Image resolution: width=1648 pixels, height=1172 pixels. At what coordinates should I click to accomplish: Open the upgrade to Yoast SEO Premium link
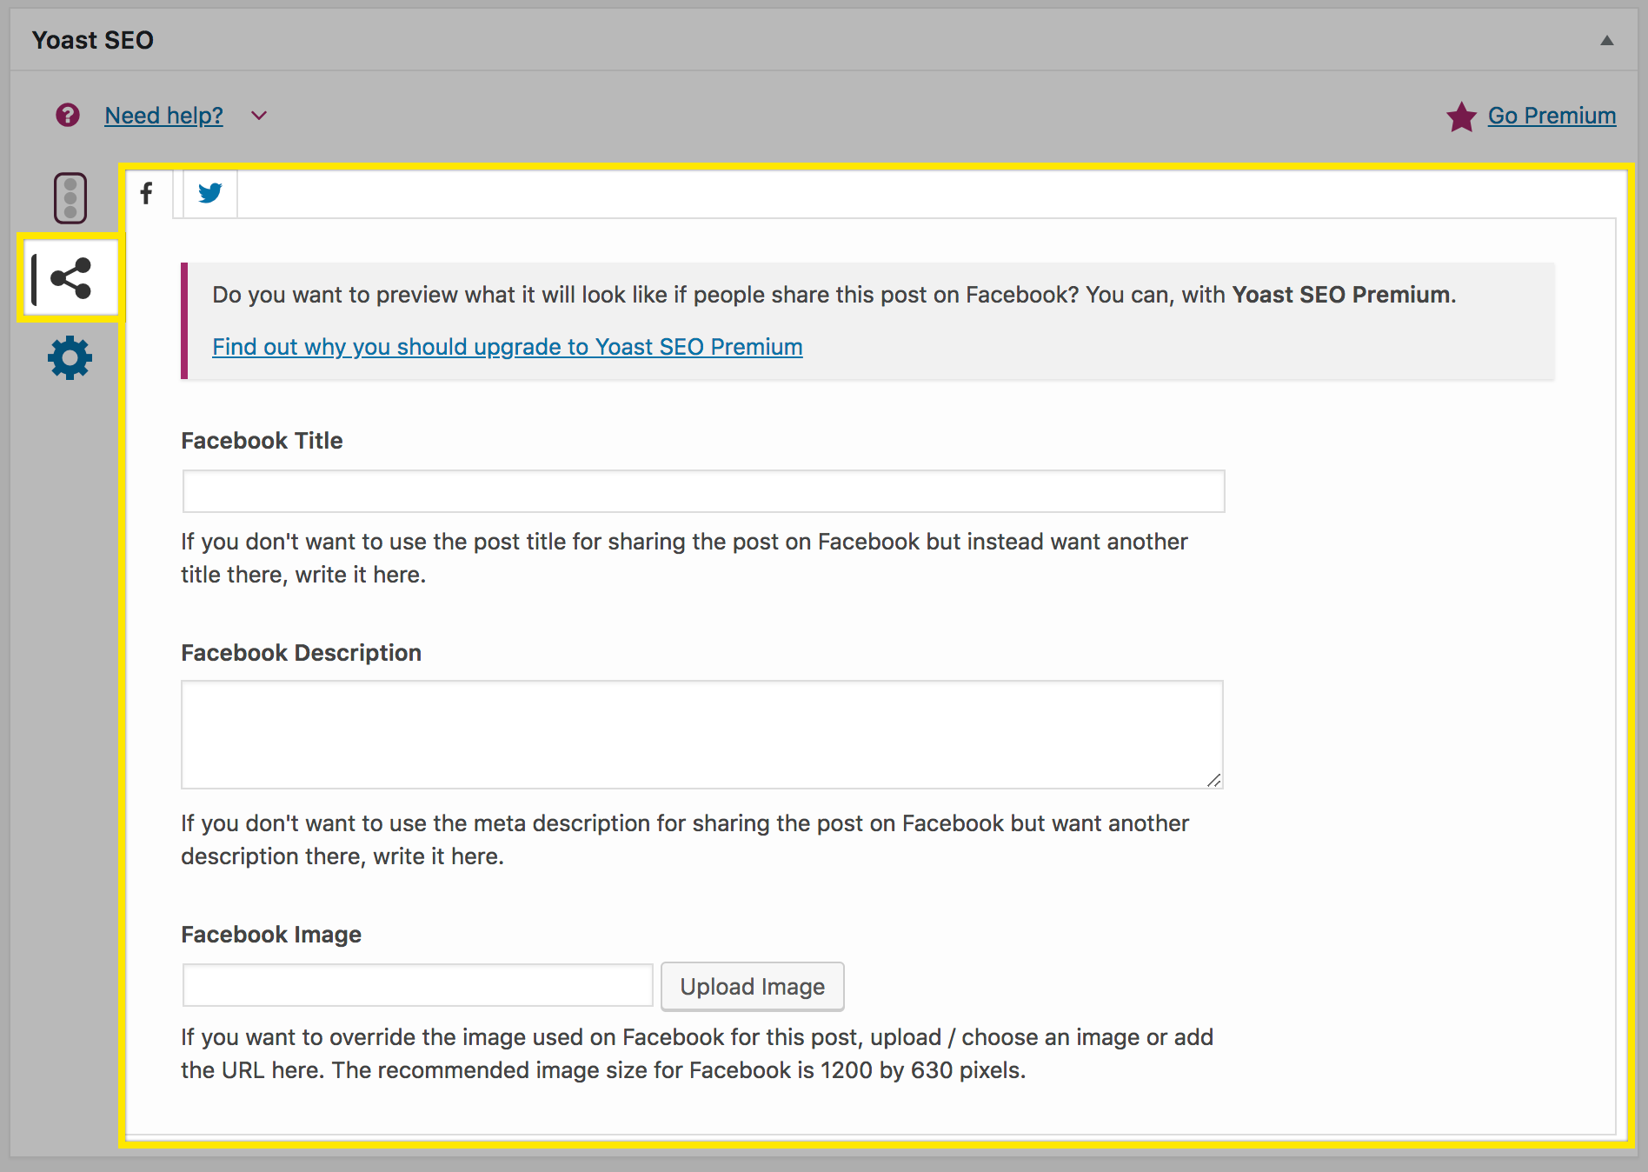click(x=508, y=347)
